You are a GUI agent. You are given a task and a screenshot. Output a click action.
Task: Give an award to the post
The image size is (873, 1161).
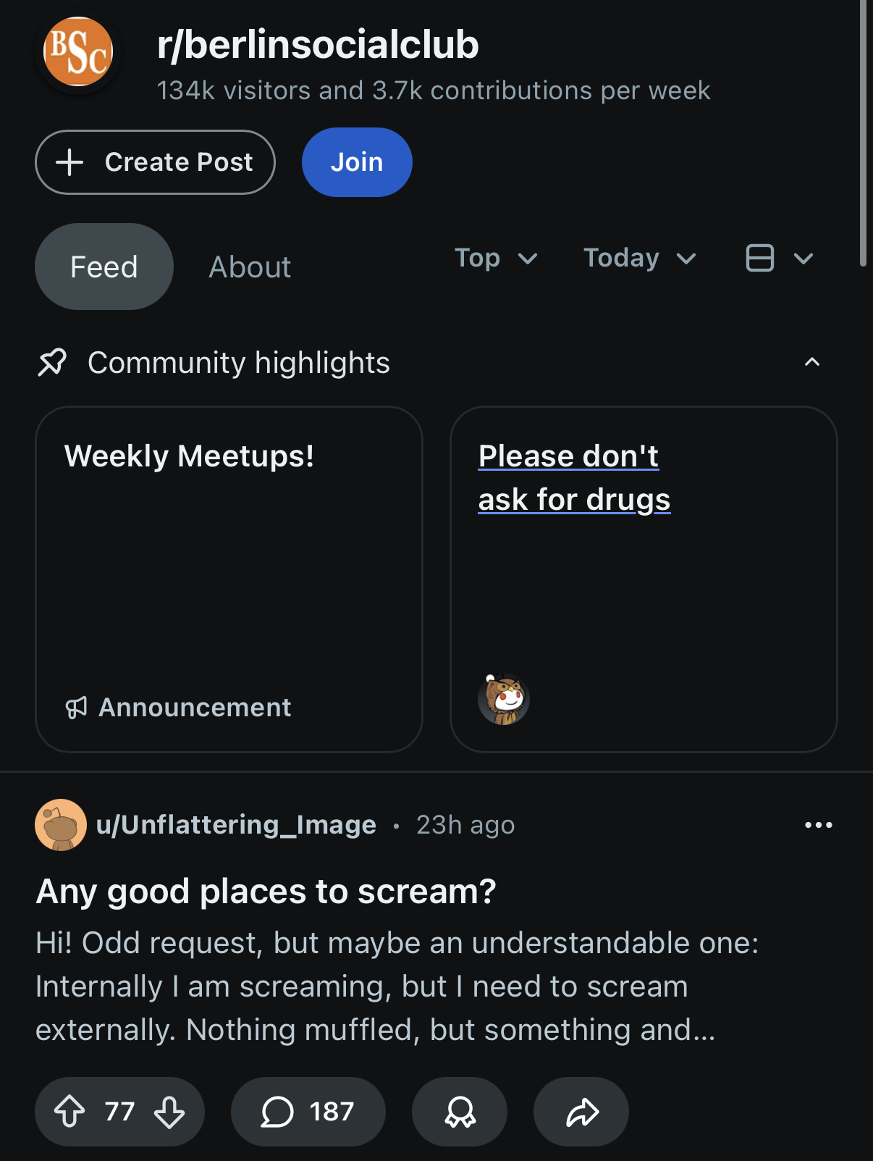click(460, 1111)
